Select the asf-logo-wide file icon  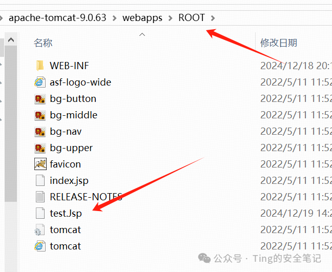(40, 82)
